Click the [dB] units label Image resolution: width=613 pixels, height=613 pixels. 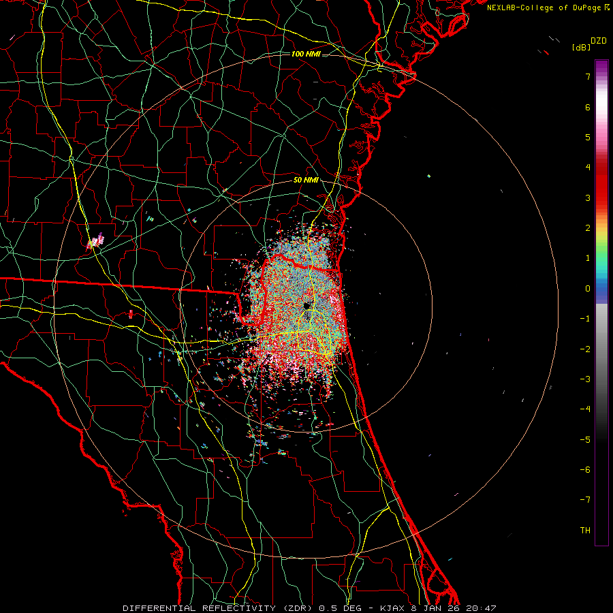581,47
